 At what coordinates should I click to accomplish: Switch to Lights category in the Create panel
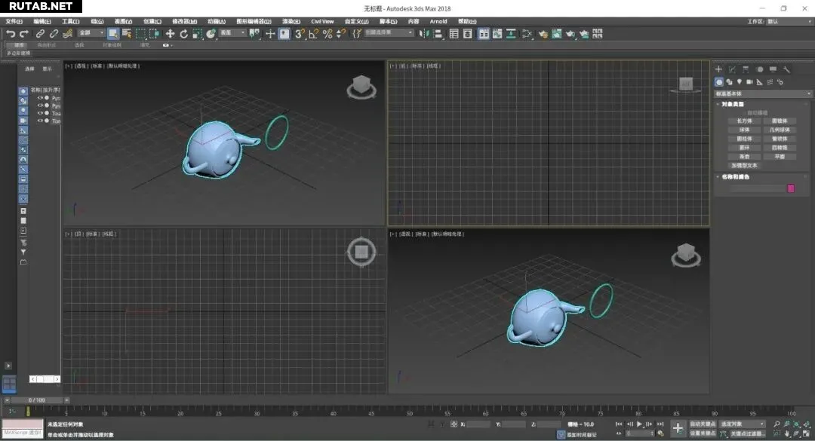tap(740, 81)
